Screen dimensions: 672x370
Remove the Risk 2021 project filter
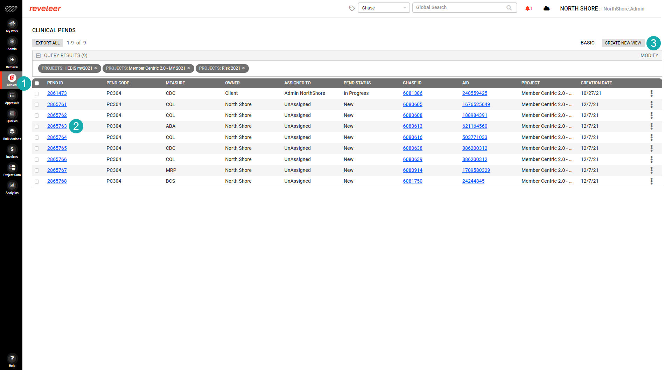pyautogui.click(x=244, y=68)
